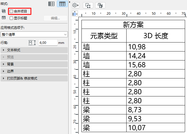The image size is (187, 134).
Task: Expand the 背景 section
Action: click(x=34, y=64)
